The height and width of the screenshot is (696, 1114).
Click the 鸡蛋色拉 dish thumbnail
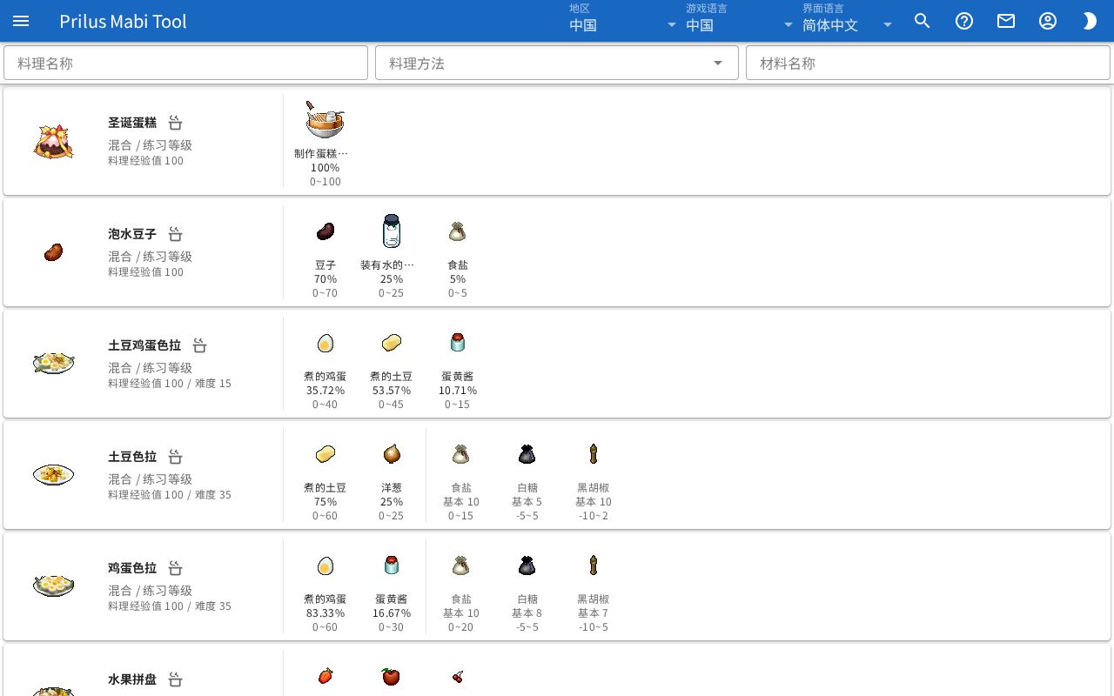[53, 586]
